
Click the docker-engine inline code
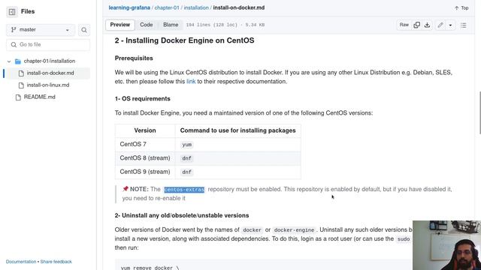click(294, 230)
